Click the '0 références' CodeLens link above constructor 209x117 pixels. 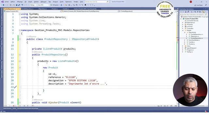(37, 52)
